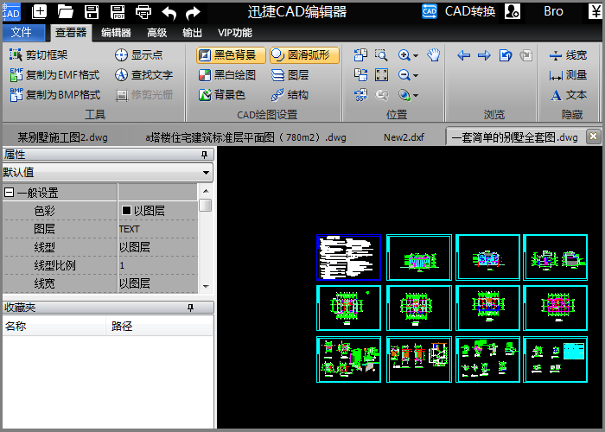605x432 pixels.
Task: Toggle 线宽 display
Action: pos(568,55)
